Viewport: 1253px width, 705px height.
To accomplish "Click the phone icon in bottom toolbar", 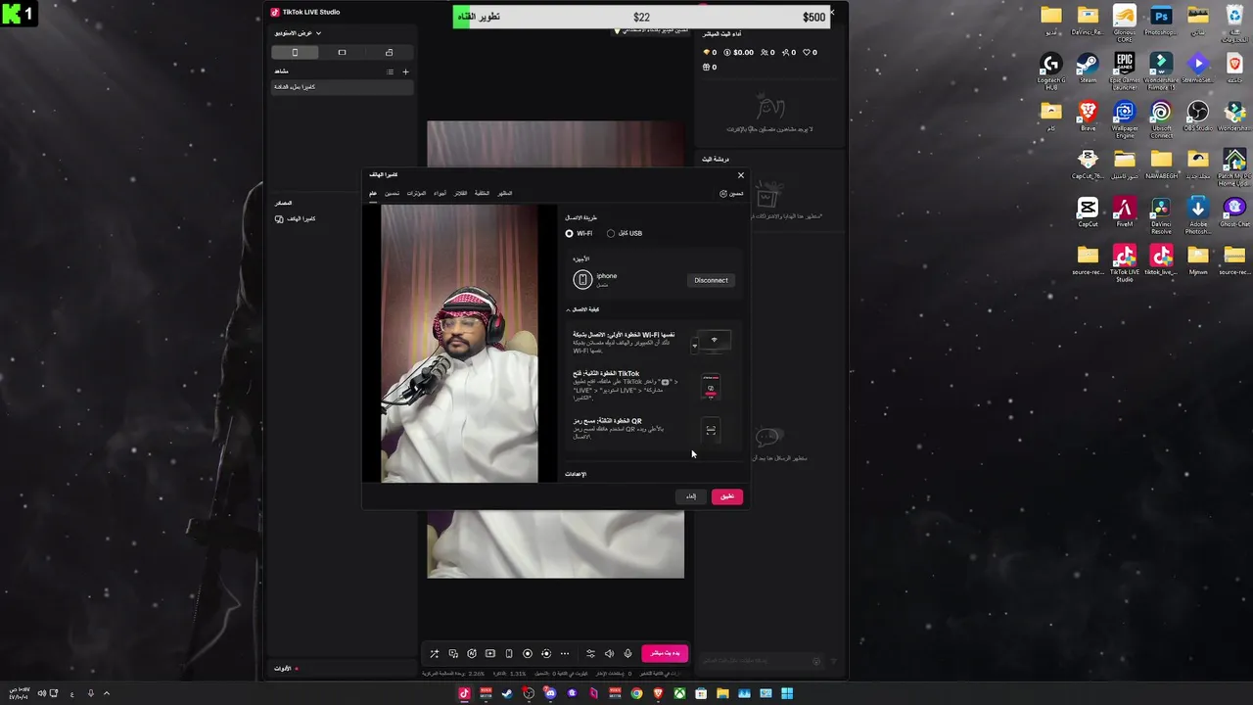I will (x=509, y=653).
